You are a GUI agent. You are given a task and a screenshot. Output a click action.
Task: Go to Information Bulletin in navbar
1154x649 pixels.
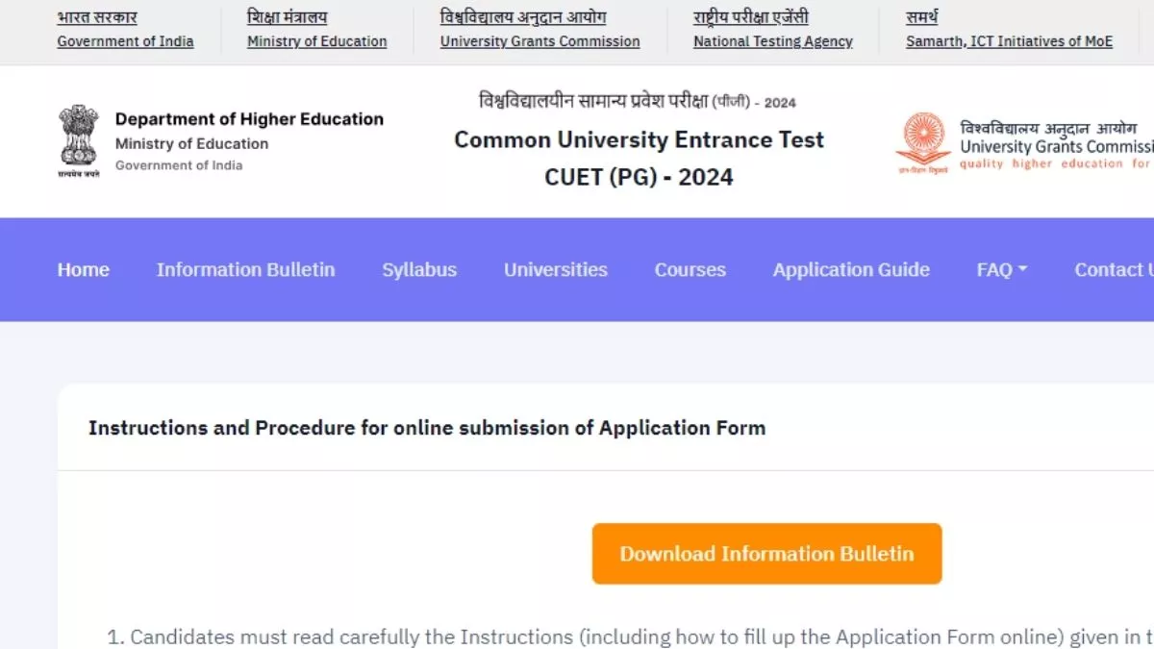[246, 270]
